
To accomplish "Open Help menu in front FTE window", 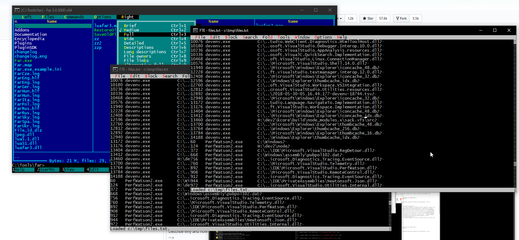I will (x=342, y=37).
